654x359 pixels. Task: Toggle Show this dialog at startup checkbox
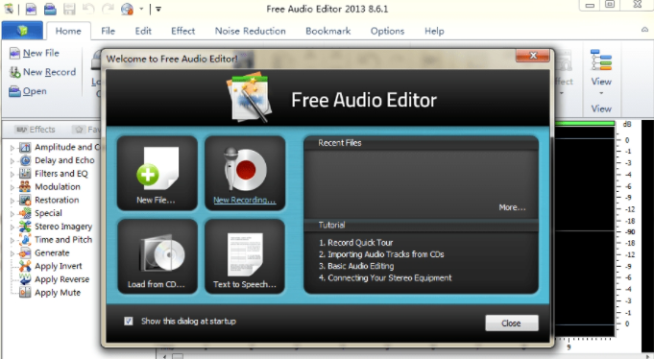pos(129,321)
